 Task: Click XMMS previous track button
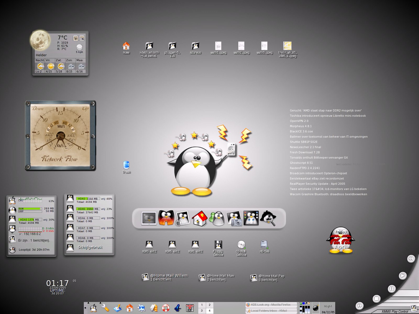pos(411,259)
